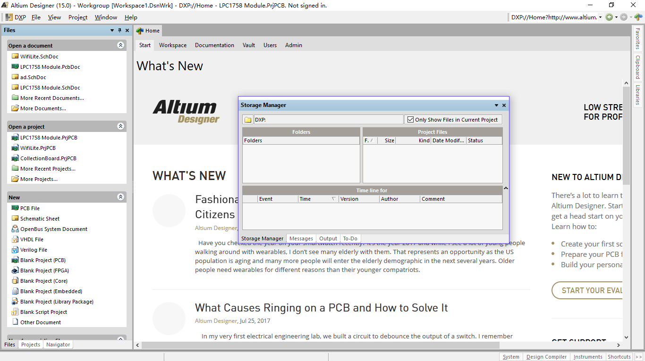The width and height of the screenshot is (645, 361).
Task: Click the Other Document icon
Action: pyautogui.click(x=15, y=322)
